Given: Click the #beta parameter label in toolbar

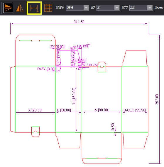Looking at the screenshot, I should [x=158, y=8].
